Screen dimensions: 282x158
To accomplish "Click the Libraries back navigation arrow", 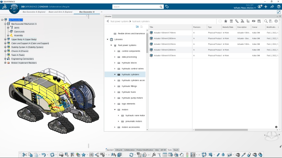I will tap(108, 21).
